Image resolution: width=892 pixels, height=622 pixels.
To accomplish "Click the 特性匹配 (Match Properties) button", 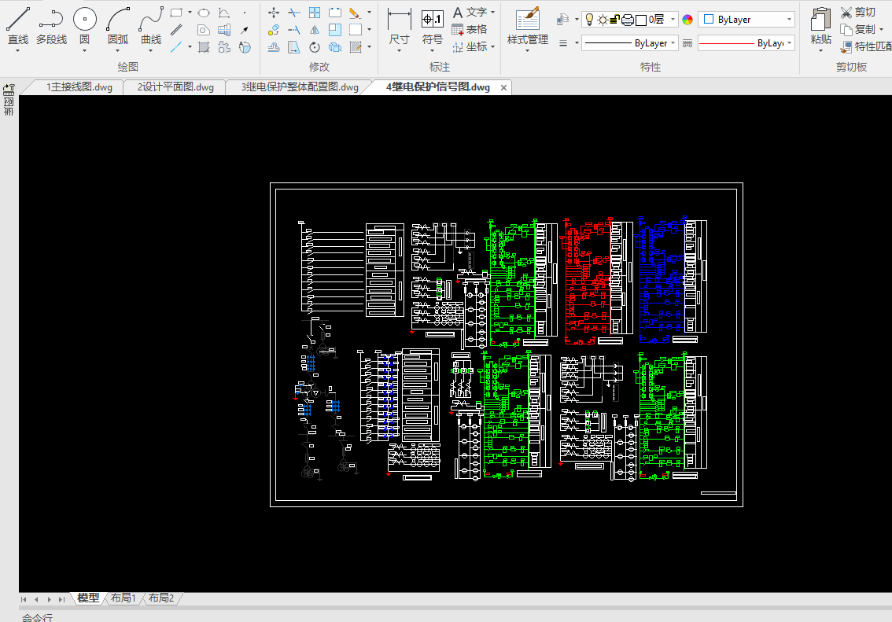I will click(x=866, y=46).
